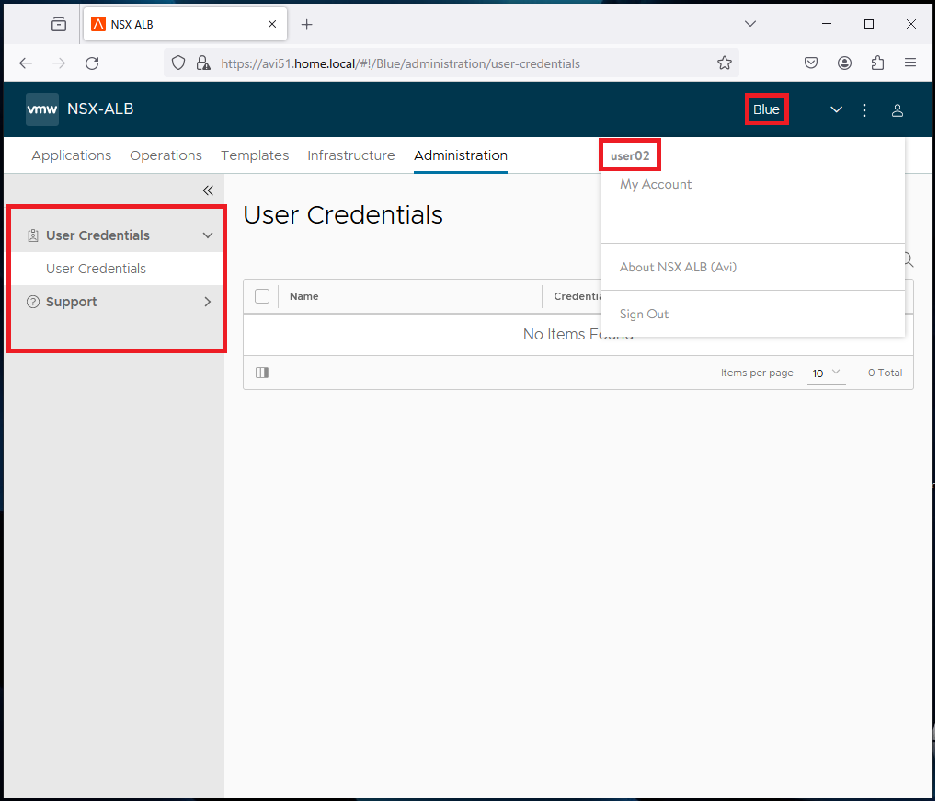Open the Items per page dropdown showing 10
The height and width of the screenshot is (804, 938).
pos(826,373)
